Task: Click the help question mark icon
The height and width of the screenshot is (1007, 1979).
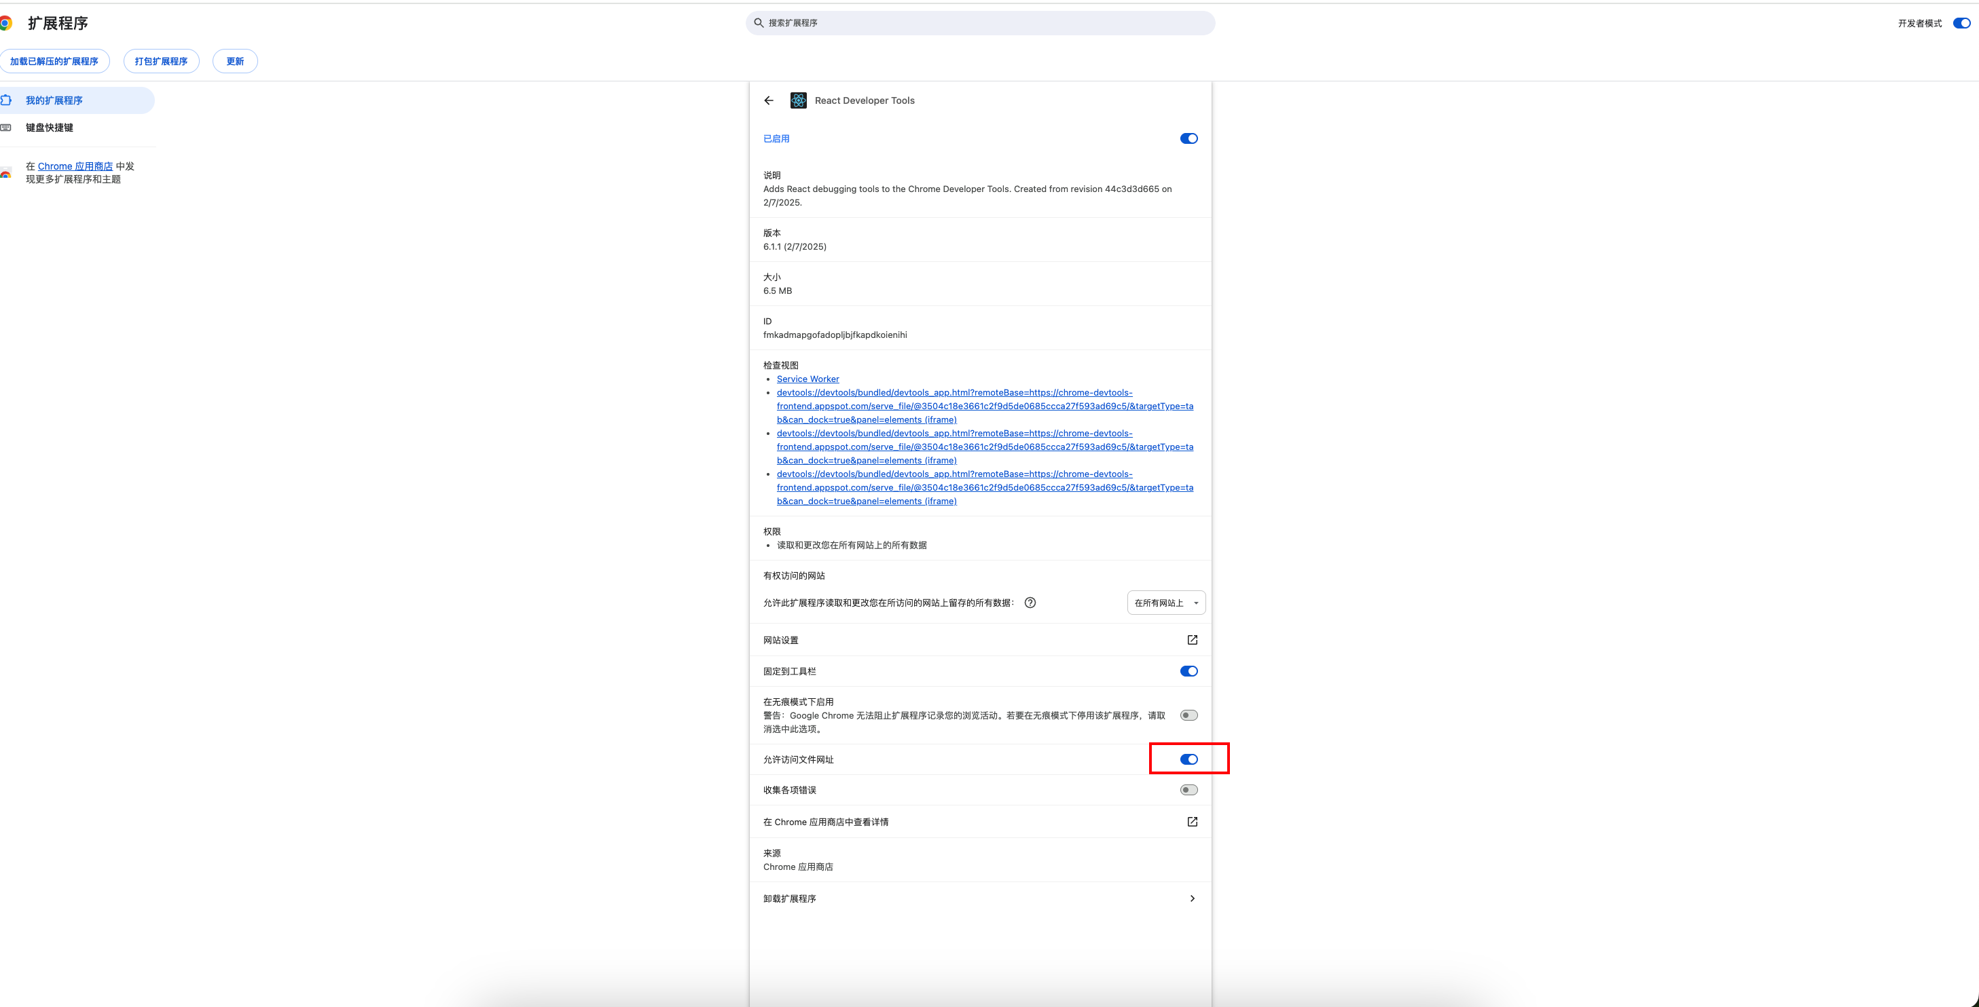Action: click(1030, 603)
